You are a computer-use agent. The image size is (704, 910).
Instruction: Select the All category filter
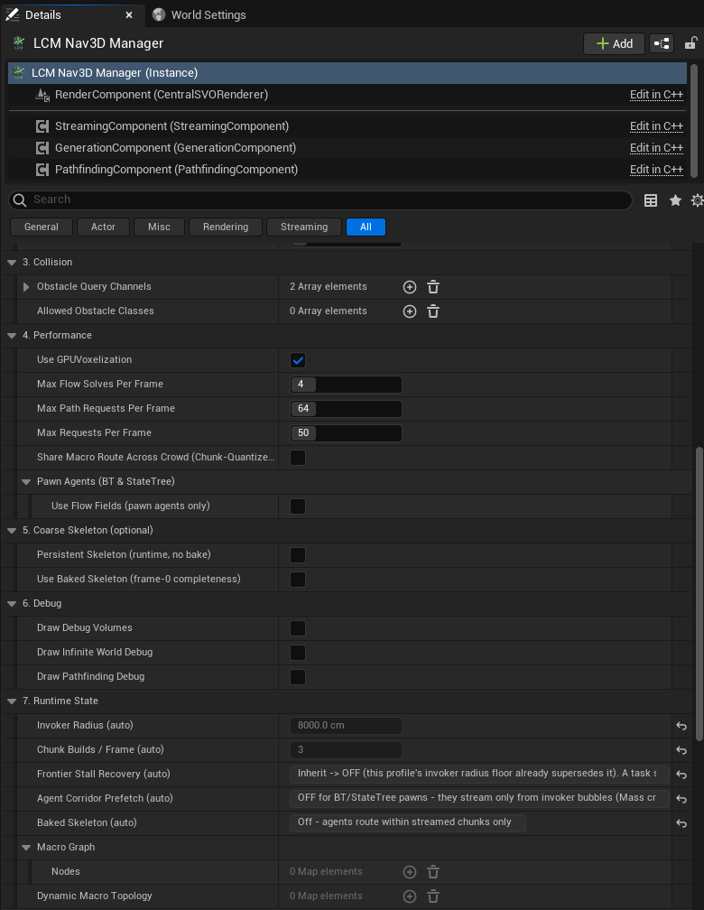click(366, 227)
